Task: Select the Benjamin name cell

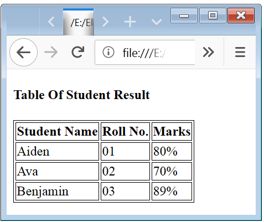Action: (58, 191)
